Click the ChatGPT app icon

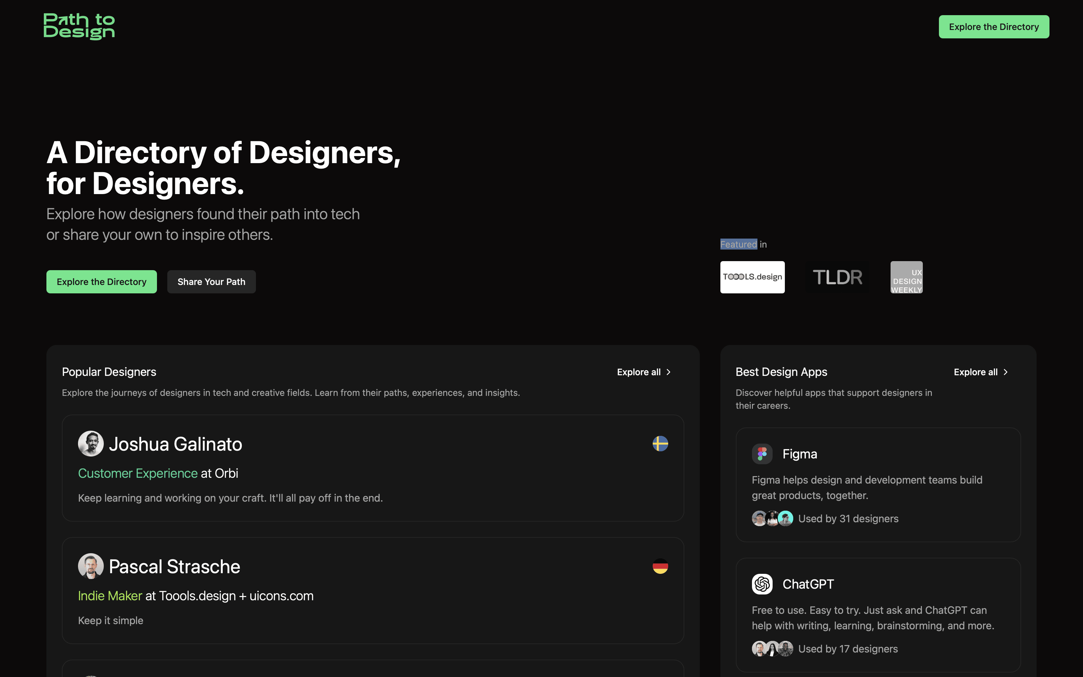[762, 584]
